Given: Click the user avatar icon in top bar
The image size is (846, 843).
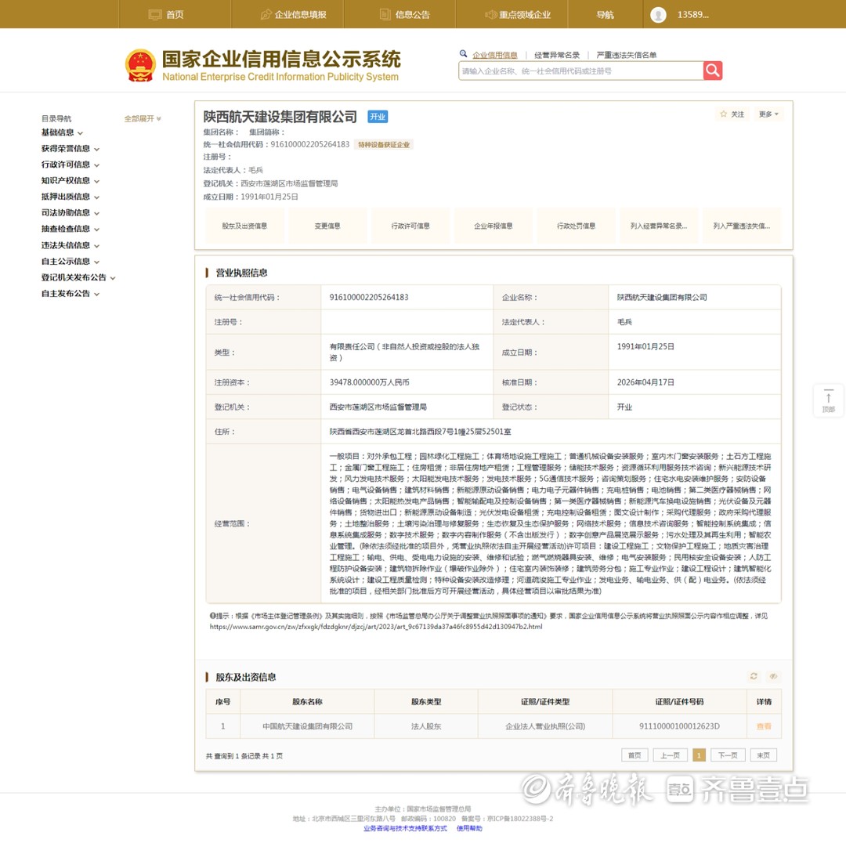Looking at the screenshot, I should (x=658, y=15).
